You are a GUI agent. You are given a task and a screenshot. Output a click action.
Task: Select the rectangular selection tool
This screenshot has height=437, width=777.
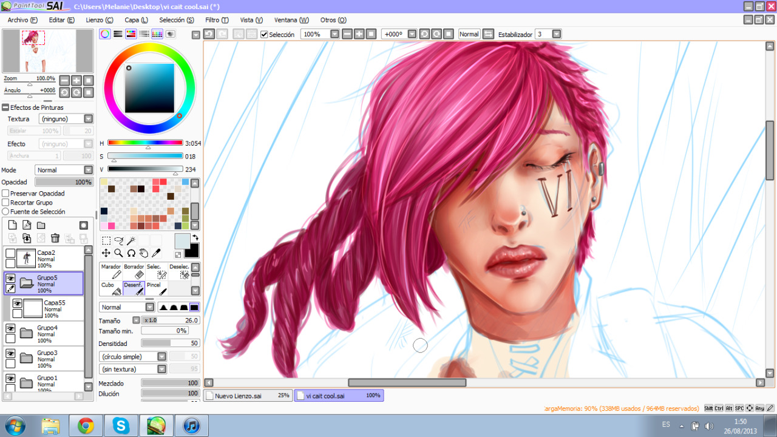click(106, 241)
